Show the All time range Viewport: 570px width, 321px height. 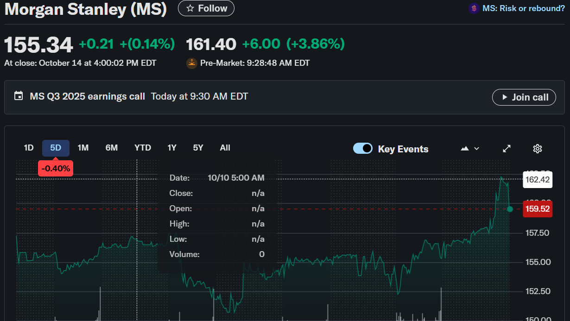(x=225, y=148)
